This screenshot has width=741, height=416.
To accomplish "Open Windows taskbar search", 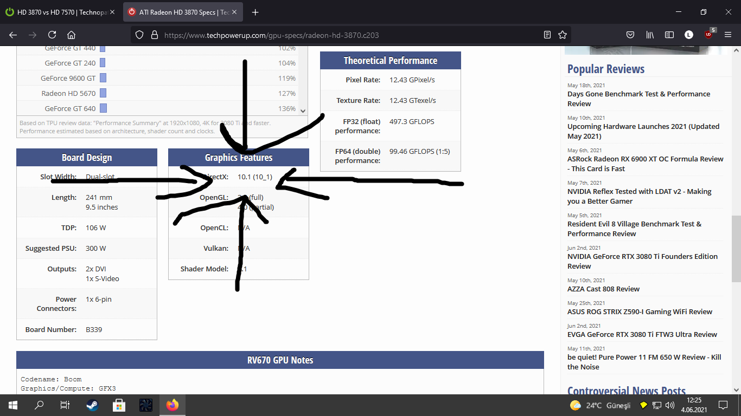I will 39,405.
